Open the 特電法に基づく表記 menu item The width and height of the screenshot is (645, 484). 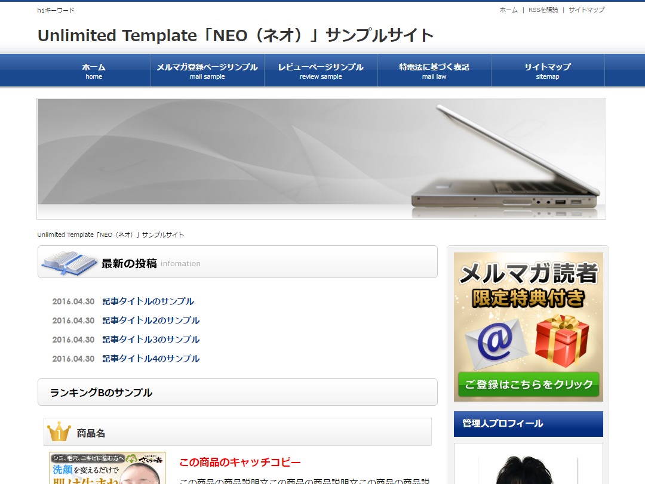pos(434,70)
